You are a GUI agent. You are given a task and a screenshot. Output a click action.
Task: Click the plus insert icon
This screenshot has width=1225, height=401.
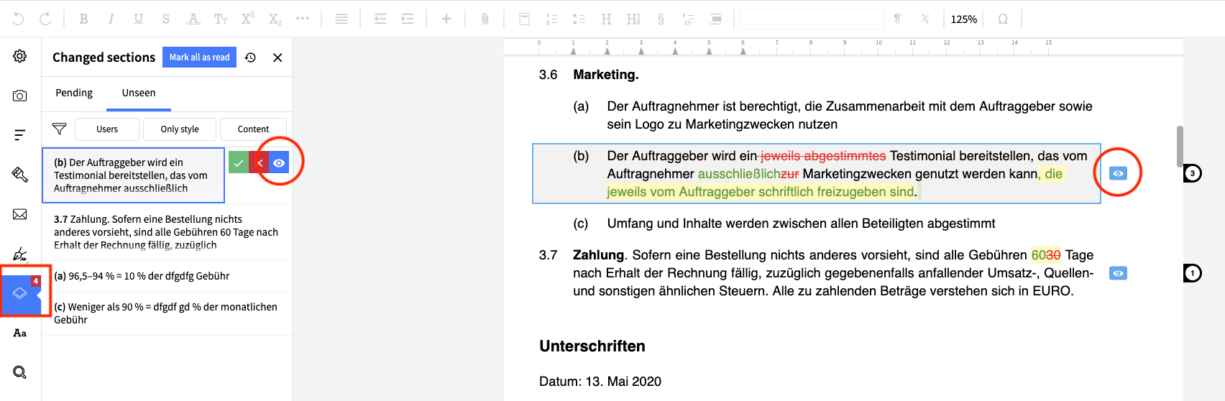click(x=446, y=19)
